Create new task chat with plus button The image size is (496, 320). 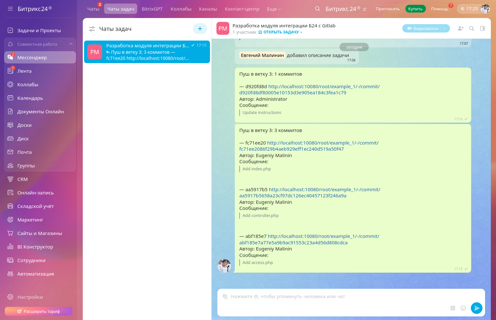[200, 29]
